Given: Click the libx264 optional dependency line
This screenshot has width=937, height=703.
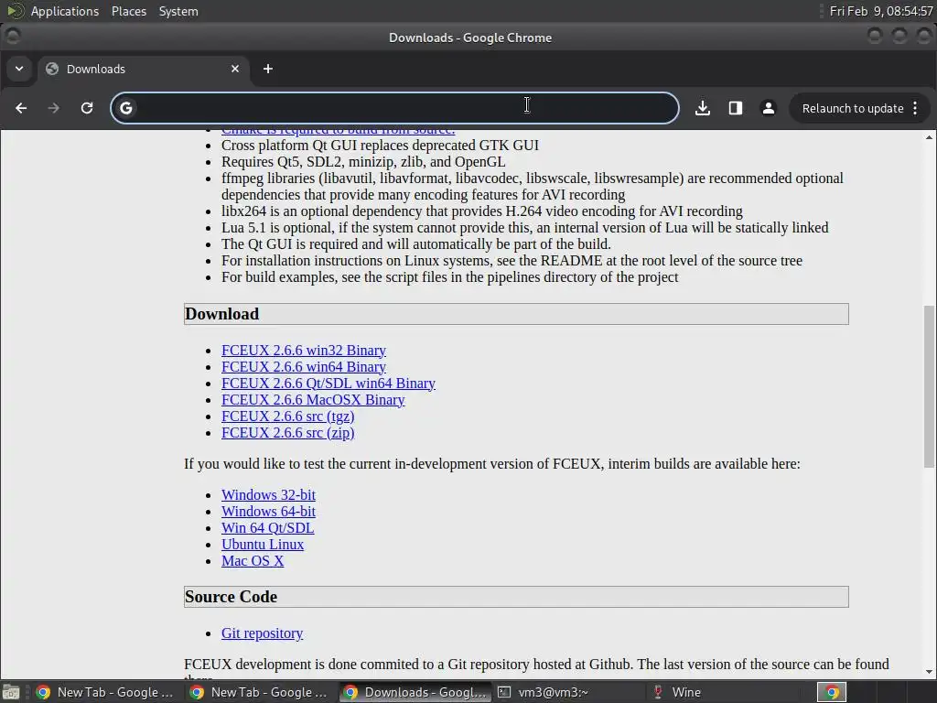Looking at the screenshot, I should pos(482,211).
